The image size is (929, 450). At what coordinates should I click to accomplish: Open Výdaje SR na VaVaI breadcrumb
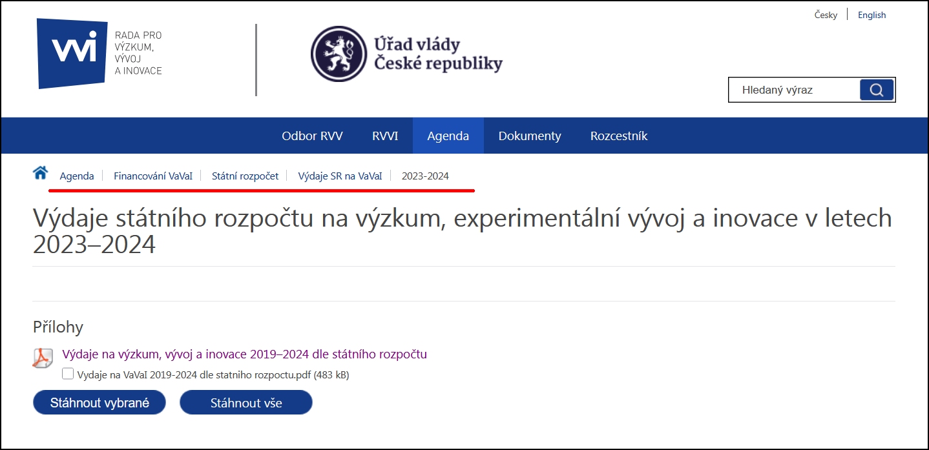click(x=340, y=176)
